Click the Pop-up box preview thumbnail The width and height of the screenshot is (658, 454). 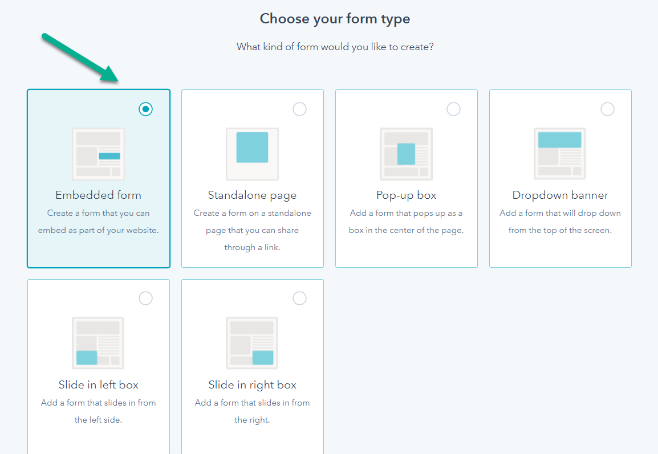[x=406, y=154]
